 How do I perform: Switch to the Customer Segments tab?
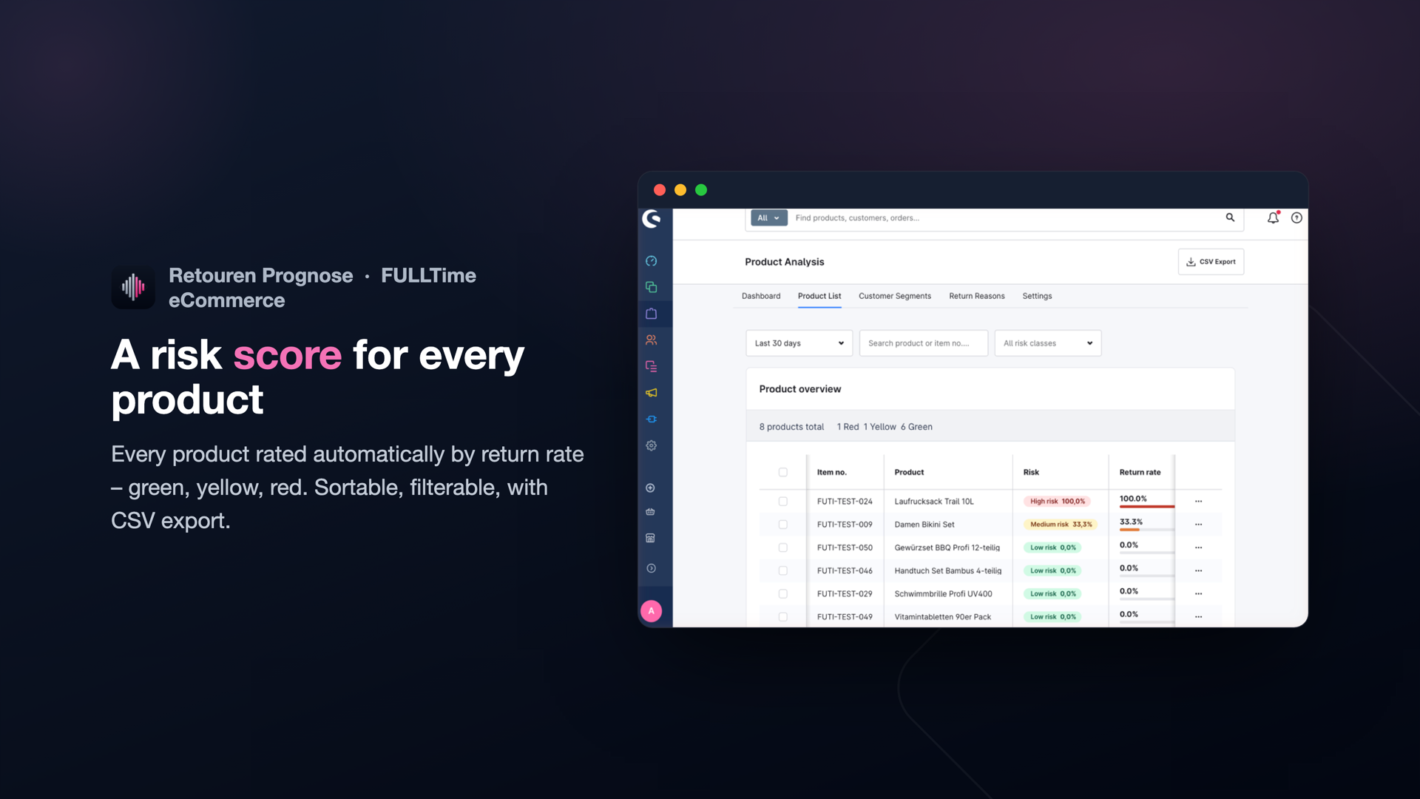[894, 296]
